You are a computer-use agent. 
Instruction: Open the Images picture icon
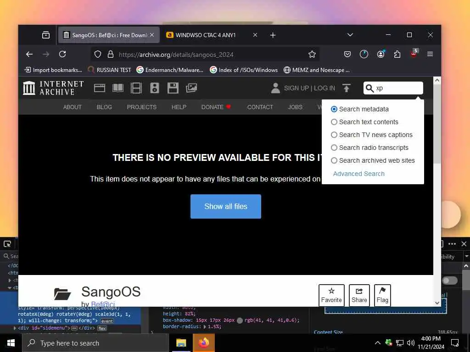tap(191, 88)
